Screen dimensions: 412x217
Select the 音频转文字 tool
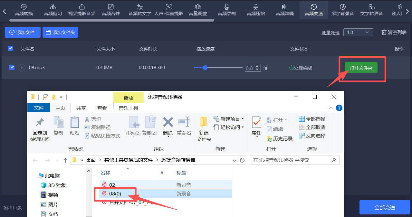pyautogui.click(x=139, y=10)
